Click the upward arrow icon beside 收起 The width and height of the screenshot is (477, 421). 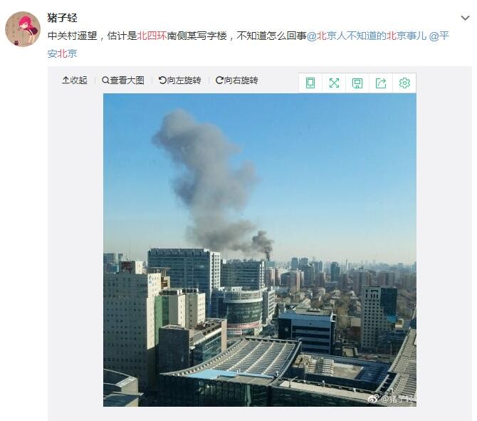pyautogui.click(x=65, y=80)
